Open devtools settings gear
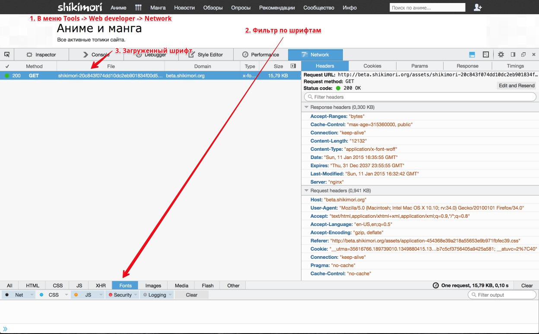539x334 pixels. click(x=501, y=54)
